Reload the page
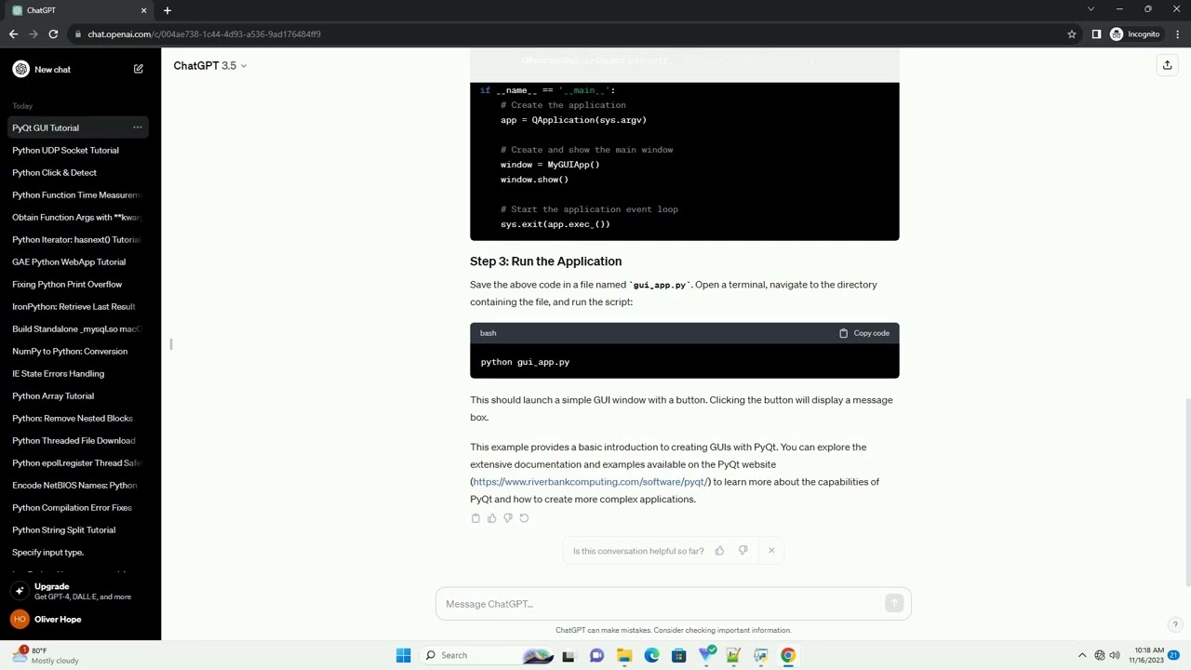Image resolution: width=1191 pixels, height=670 pixels. pyautogui.click(x=53, y=34)
